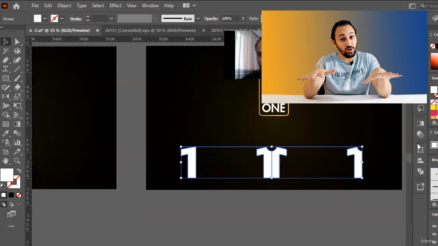Screen dimensions: 438x246
Task: Swap fill and stroke colors
Action: point(19,171)
